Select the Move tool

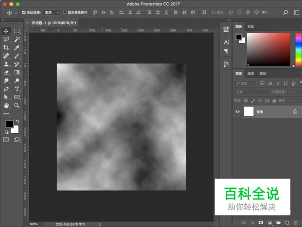tap(6, 31)
